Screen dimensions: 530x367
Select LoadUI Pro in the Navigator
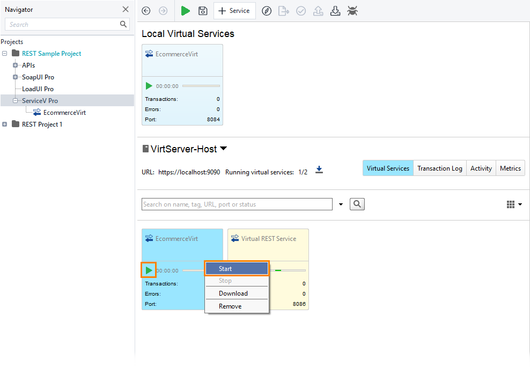38,89
